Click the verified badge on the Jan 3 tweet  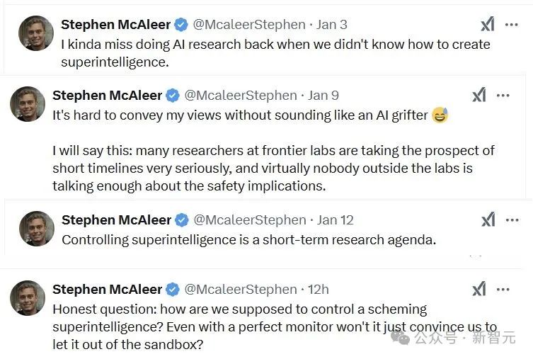(181, 25)
